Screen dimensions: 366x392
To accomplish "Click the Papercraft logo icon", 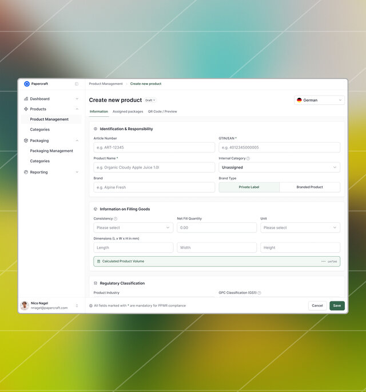I will 27,84.
